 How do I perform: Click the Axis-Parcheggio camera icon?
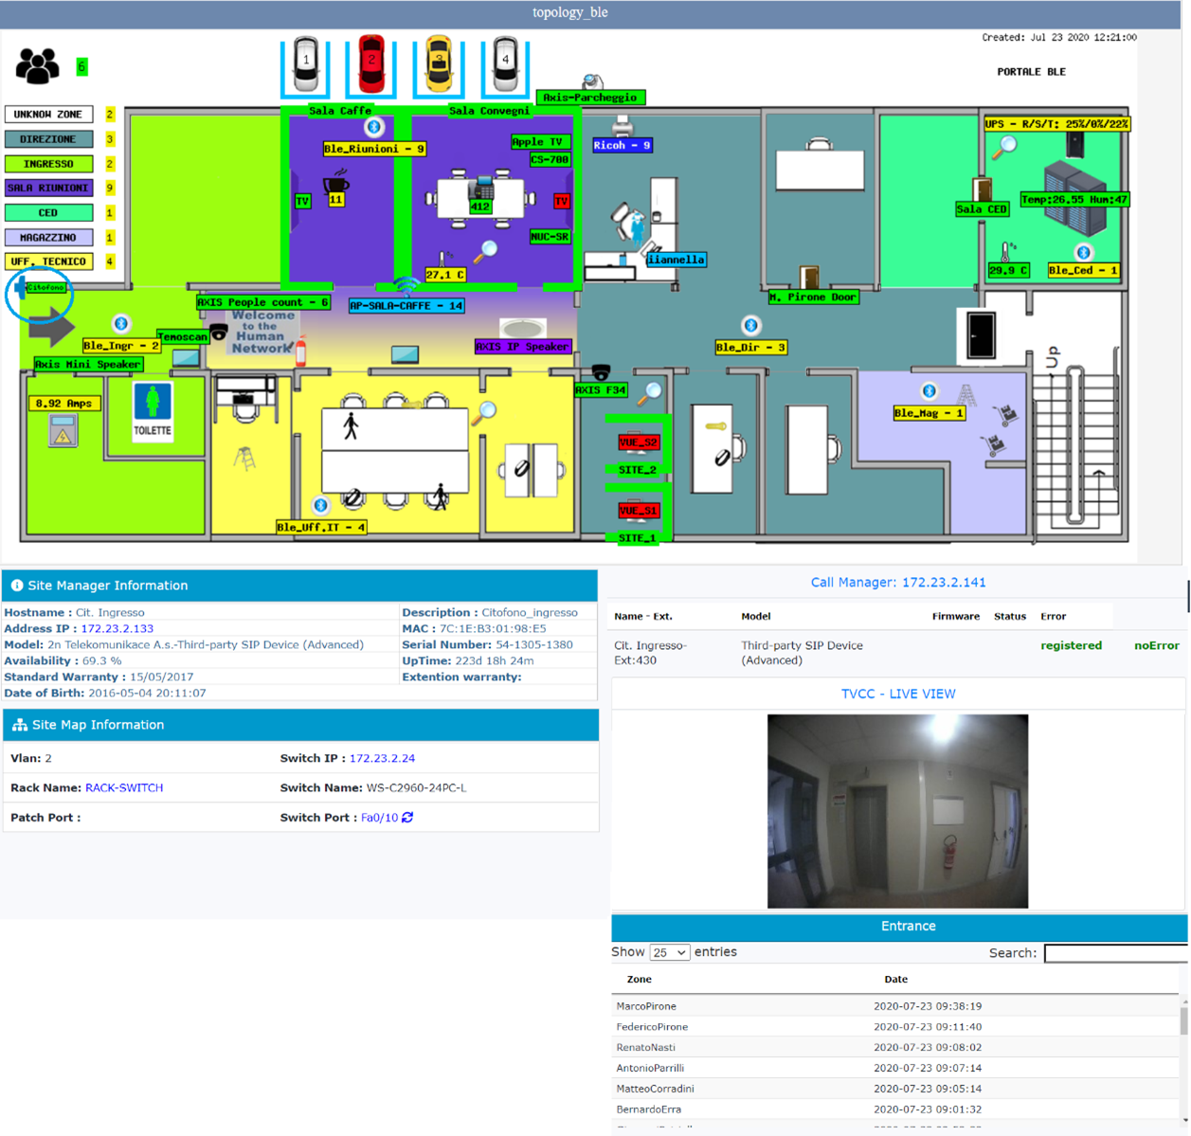point(592,81)
